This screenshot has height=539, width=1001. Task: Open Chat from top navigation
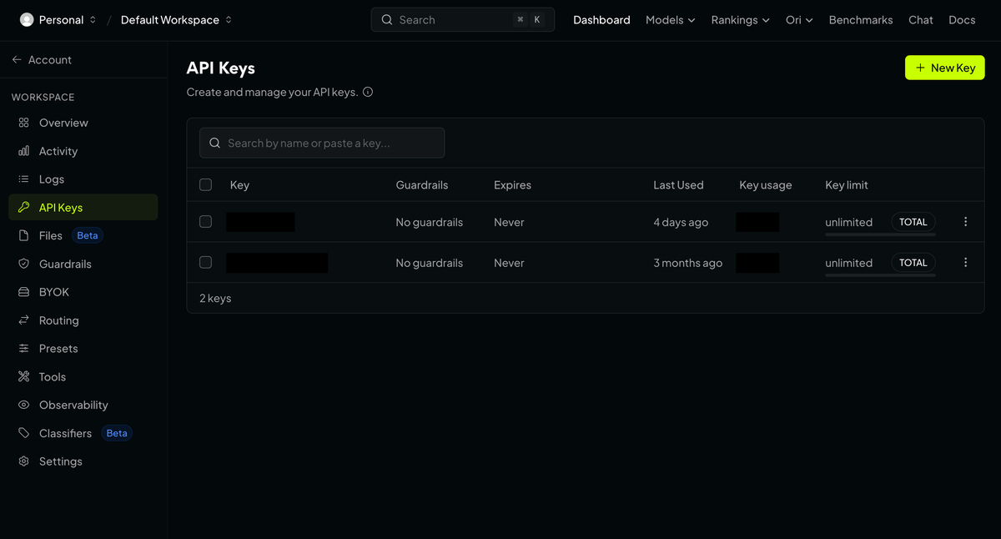[x=921, y=20]
